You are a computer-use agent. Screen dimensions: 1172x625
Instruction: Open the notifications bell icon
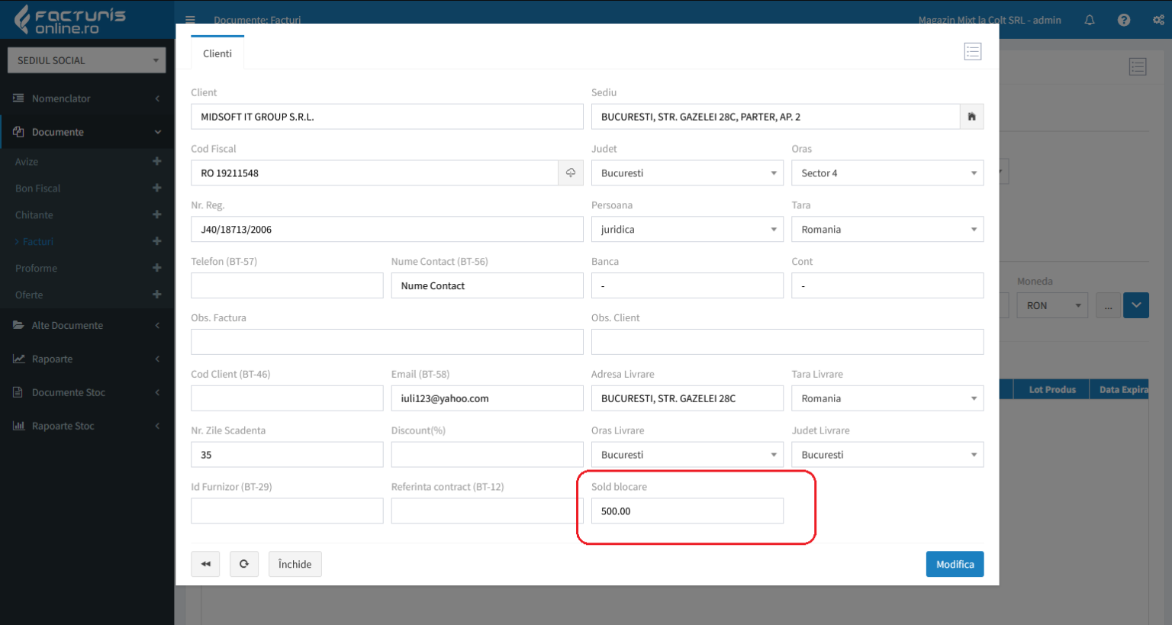(x=1090, y=21)
